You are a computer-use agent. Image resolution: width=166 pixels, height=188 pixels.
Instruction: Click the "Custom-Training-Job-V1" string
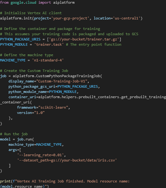click(x=62, y=81)
